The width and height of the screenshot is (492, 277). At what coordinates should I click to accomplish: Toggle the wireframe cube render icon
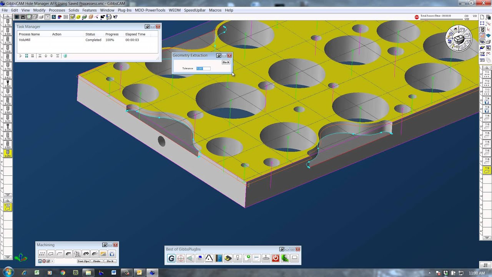35,17
